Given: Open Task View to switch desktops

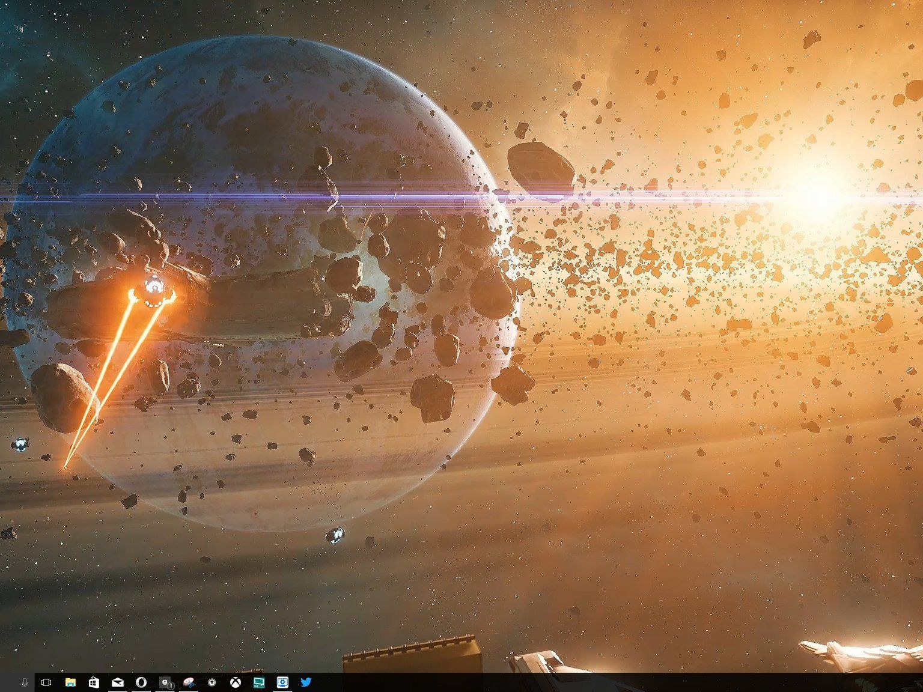Looking at the screenshot, I should pos(46,682).
